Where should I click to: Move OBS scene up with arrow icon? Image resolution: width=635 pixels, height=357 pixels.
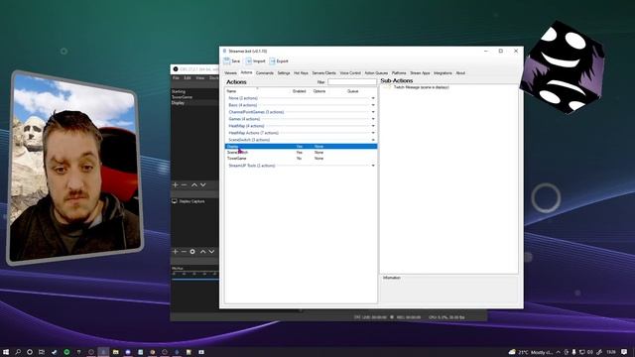(194, 185)
